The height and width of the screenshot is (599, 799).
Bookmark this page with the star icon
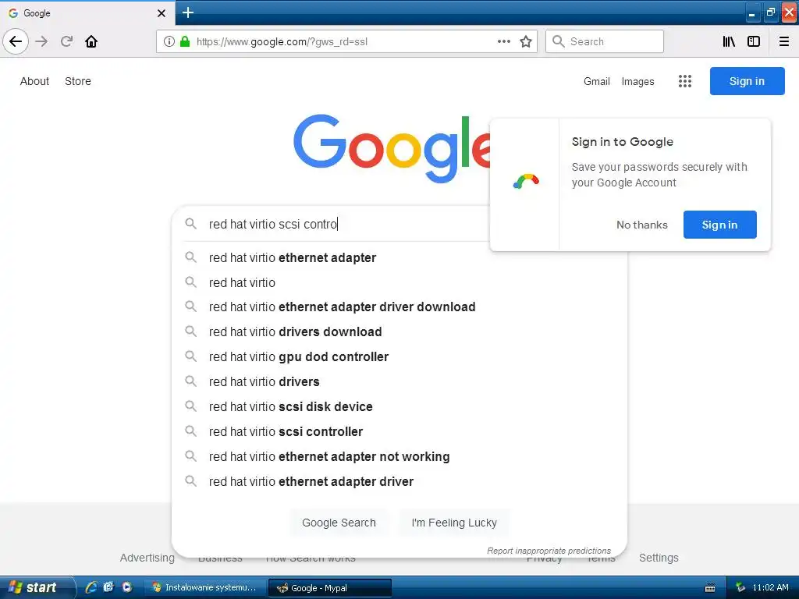pos(526,41)
